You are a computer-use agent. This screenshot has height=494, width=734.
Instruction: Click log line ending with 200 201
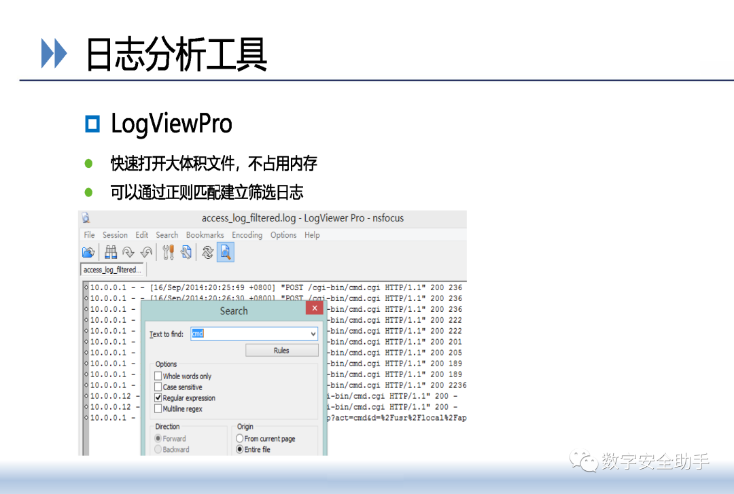click(276, 342)
